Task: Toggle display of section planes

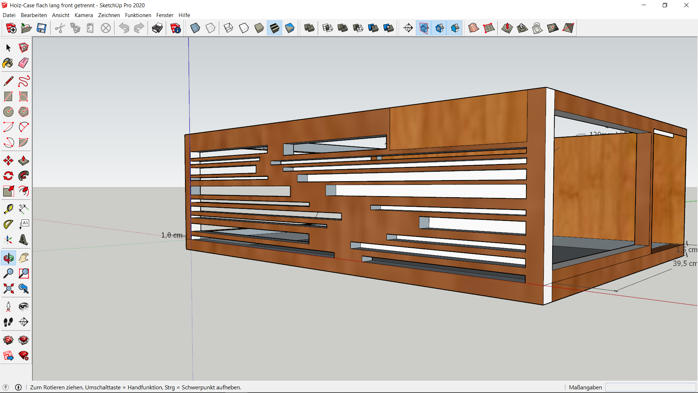Action: tap(424, 28)
